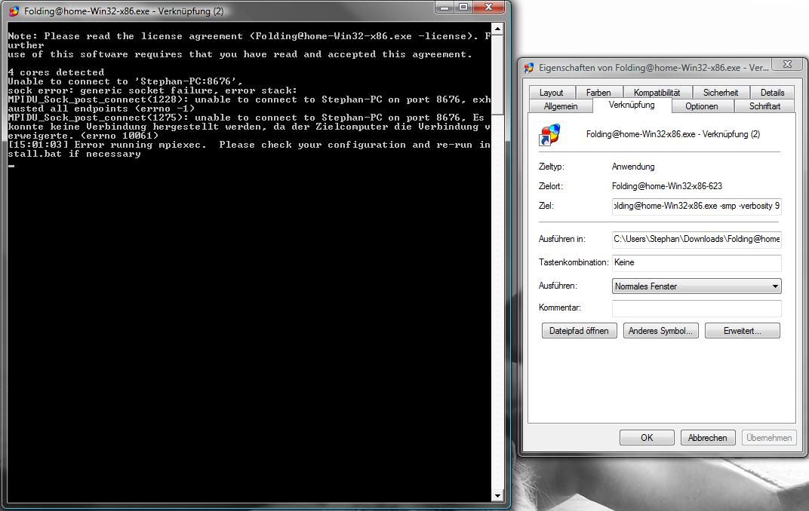This screenshot has width=809, height=511.
Task: Close the Folding@home console window
Action: (x=489, y=7)
